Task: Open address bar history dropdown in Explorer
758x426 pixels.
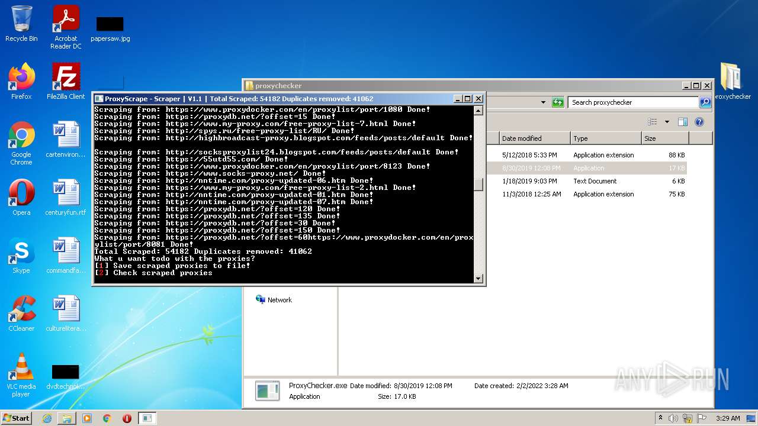Action: 543,102
